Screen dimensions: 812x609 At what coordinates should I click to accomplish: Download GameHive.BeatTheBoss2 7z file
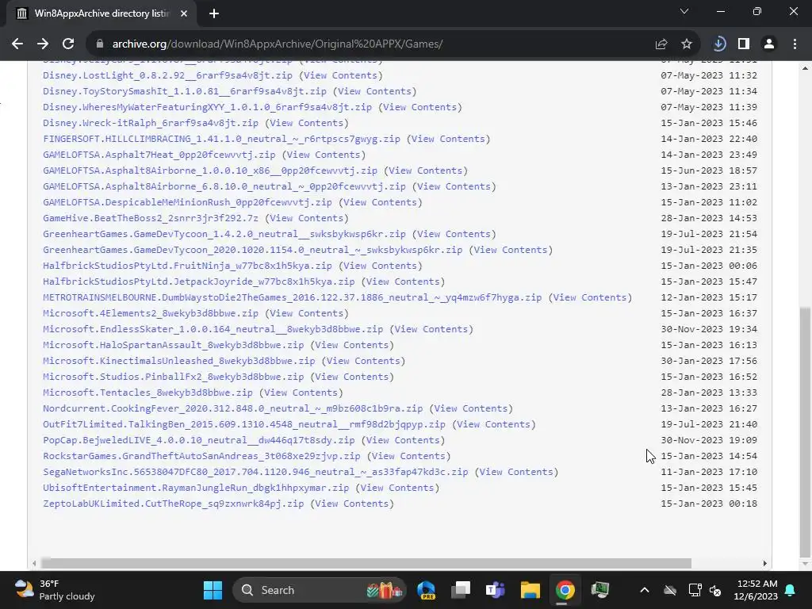[150, 218]
